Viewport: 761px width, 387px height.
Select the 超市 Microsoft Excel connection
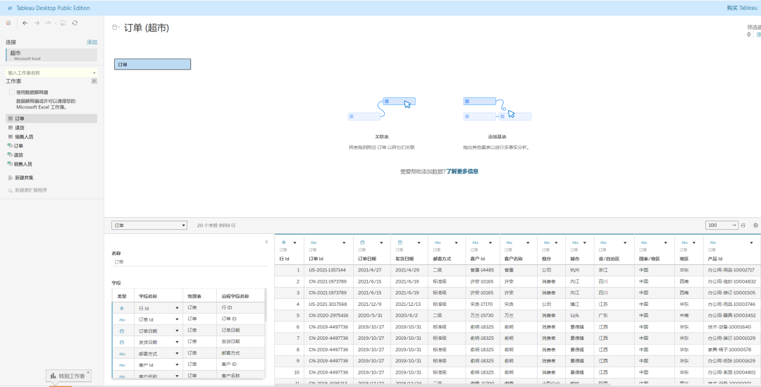pos(51,55)
